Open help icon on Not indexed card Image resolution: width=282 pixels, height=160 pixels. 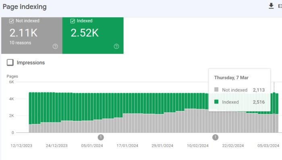pyautogui.click(x=55, y=46)
